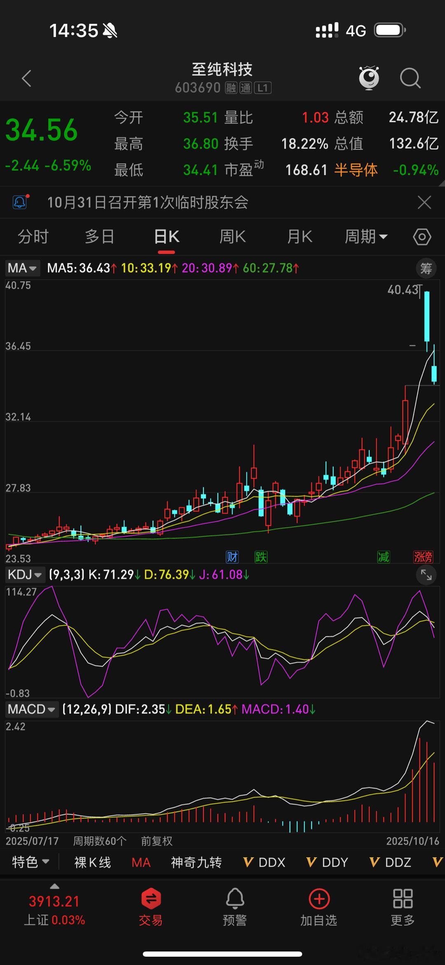Open the 特色 featured indicators dropdown
The width and height of the screenshot is (445, 965).
pyautogui.click(x=31, y=862)
